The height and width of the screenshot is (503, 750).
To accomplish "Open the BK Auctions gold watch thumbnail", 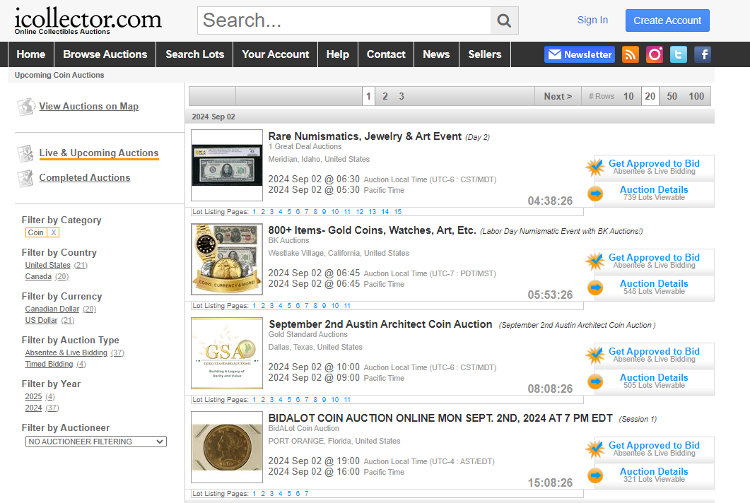I will click(x=227, y=259).
